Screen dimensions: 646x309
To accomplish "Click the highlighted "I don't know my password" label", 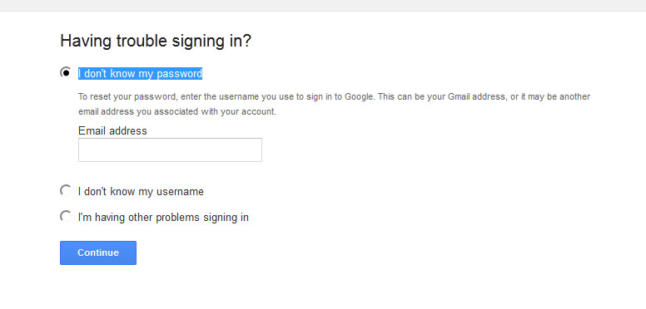I will pyautogui.click(x=140, y=74).
